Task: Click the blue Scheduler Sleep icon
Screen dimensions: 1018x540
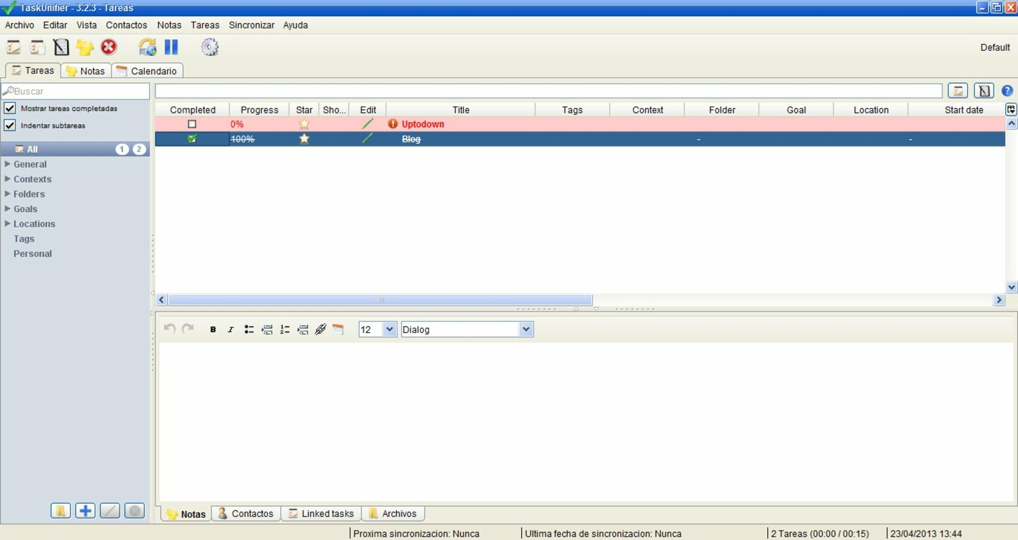Action: tap(171, 47)
